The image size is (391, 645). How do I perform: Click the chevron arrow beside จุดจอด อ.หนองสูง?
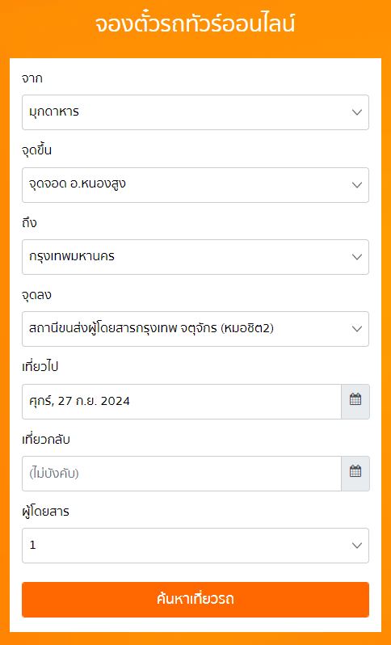(357, 185)
